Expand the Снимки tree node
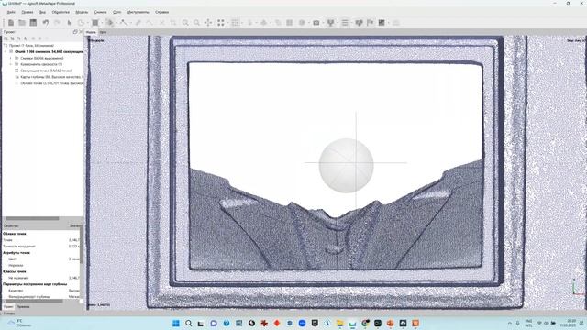 pos(10,58)
